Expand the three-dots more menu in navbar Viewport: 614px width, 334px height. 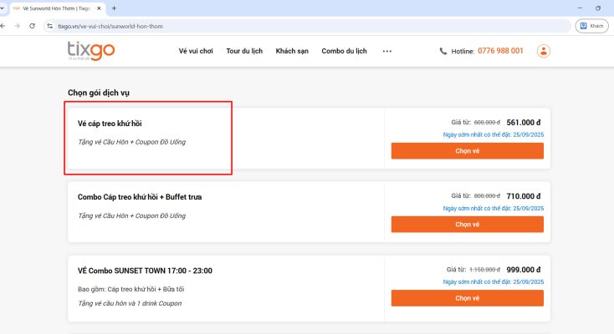387,51
